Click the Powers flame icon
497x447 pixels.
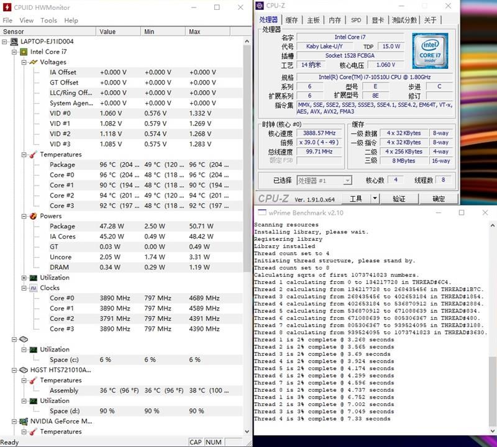(34, 216)
